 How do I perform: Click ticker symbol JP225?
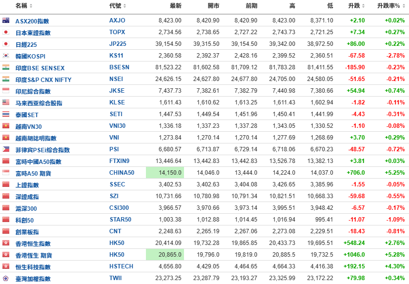(118, 44)
